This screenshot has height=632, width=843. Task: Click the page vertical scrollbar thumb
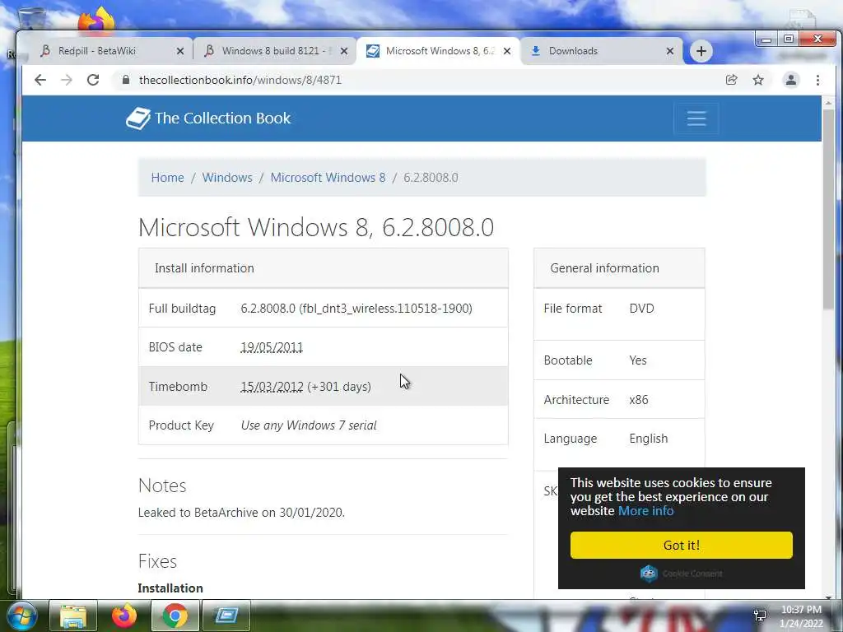click(828, 208)
